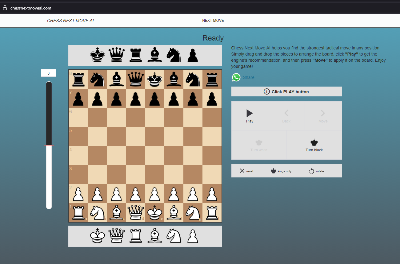Select the white king from the bottom palette
This screenshot has width=400, height=264.
98,236
